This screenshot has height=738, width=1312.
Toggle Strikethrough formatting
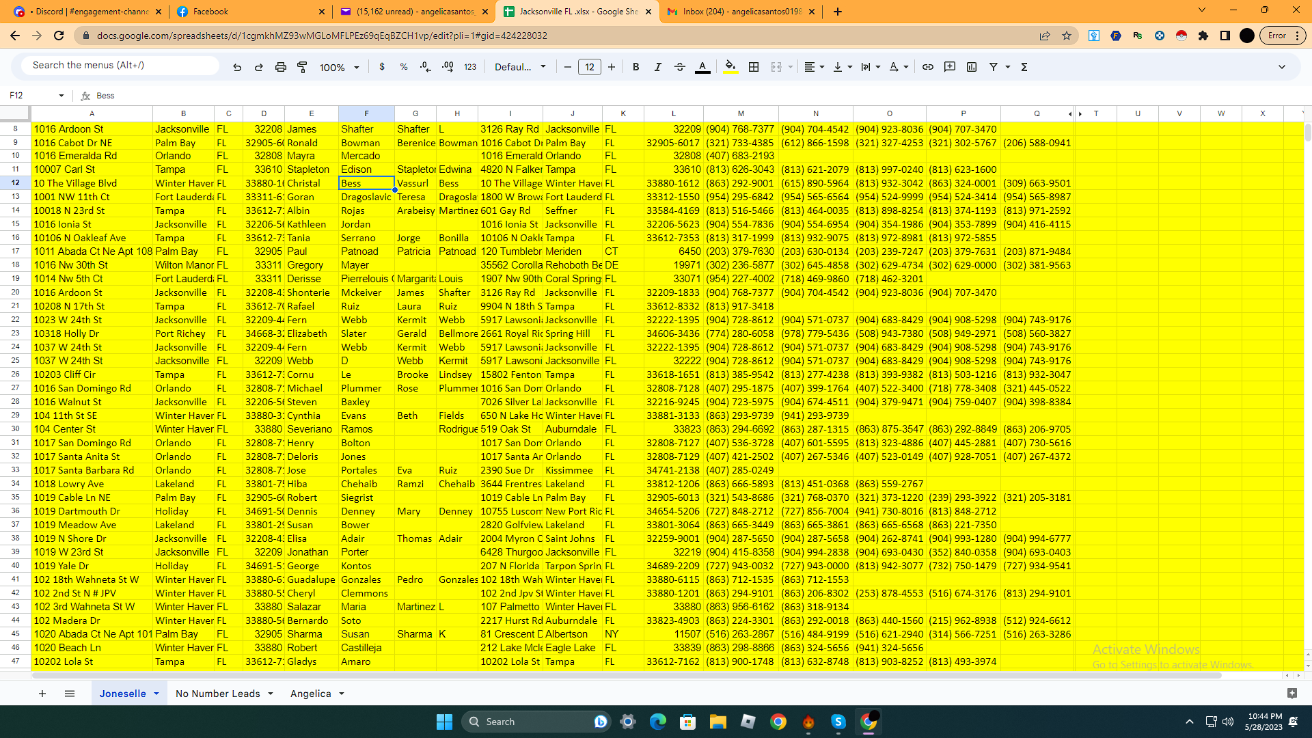679,67
